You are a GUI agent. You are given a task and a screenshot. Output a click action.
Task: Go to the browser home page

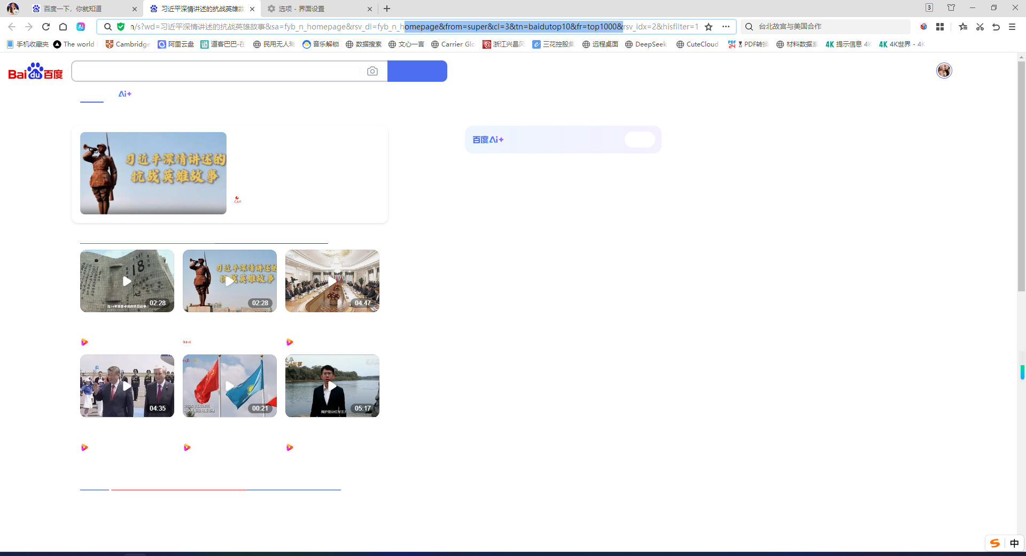pos(63,27)
